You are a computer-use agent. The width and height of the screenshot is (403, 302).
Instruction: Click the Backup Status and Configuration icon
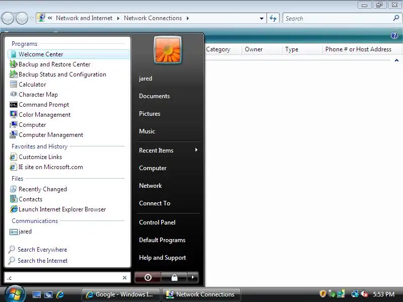pos(14,74)
